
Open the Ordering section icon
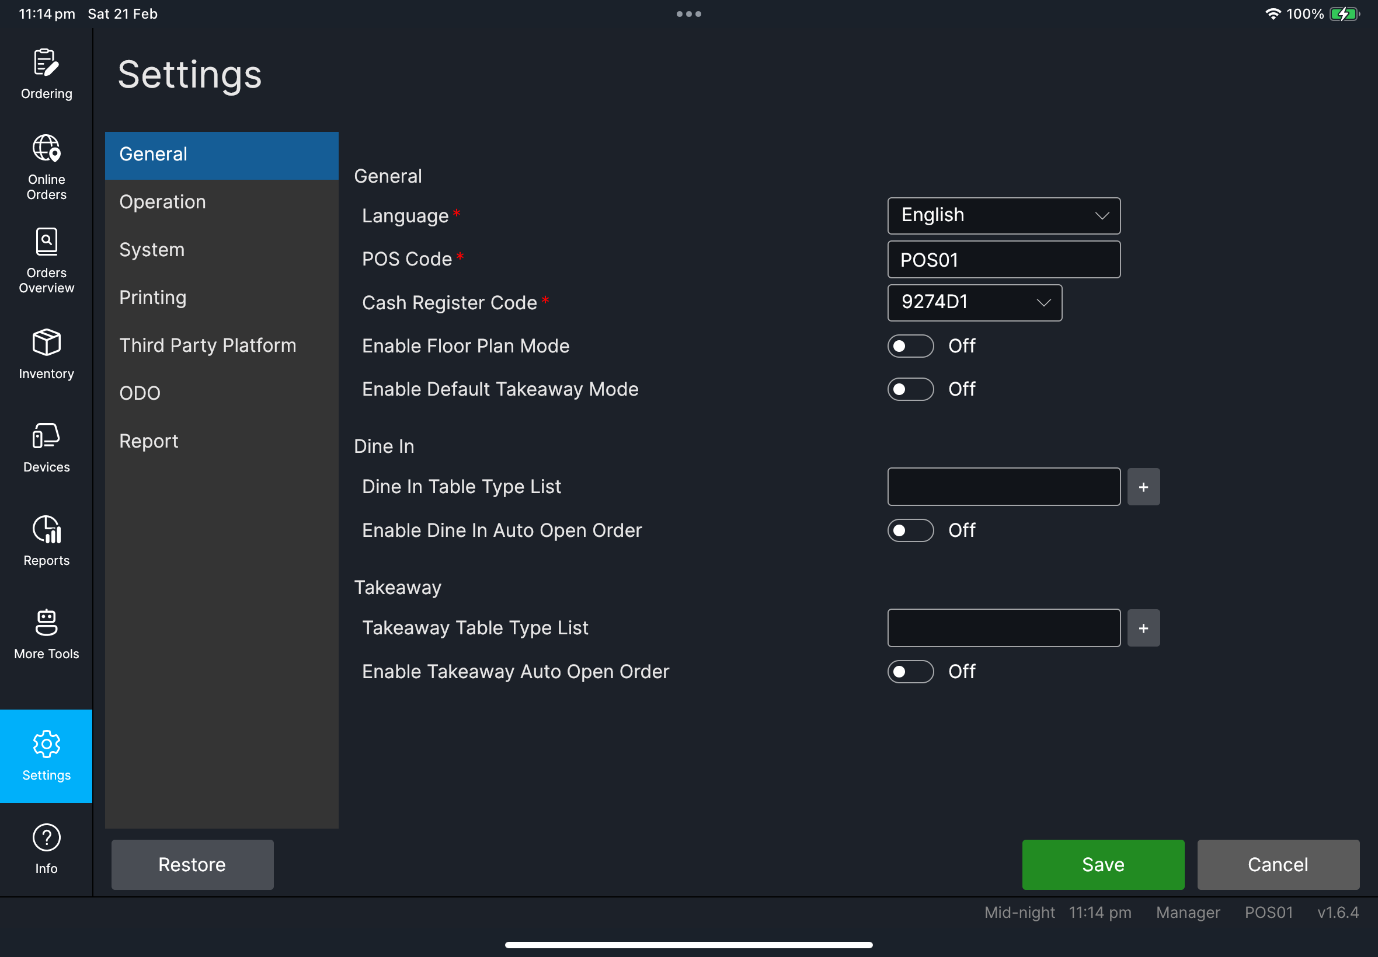click(46, 73)
